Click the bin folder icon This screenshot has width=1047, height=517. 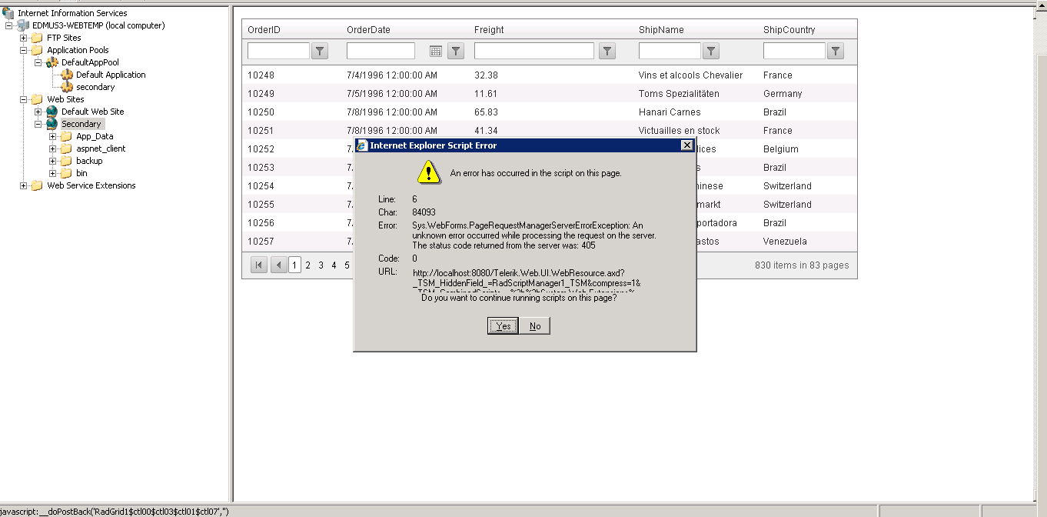click(x=66, y=173)
